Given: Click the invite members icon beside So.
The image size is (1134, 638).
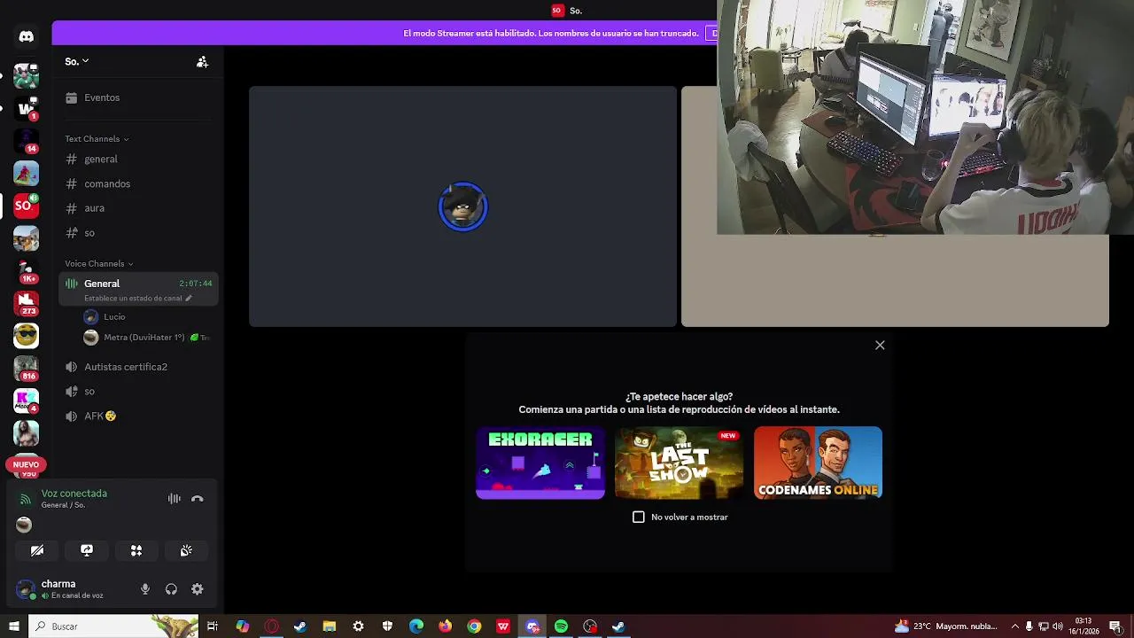Looking at the screenshot, I should [202, 62].
